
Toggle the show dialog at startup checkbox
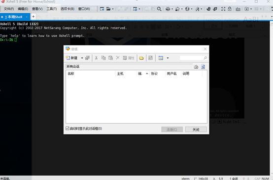coord(68,129)
